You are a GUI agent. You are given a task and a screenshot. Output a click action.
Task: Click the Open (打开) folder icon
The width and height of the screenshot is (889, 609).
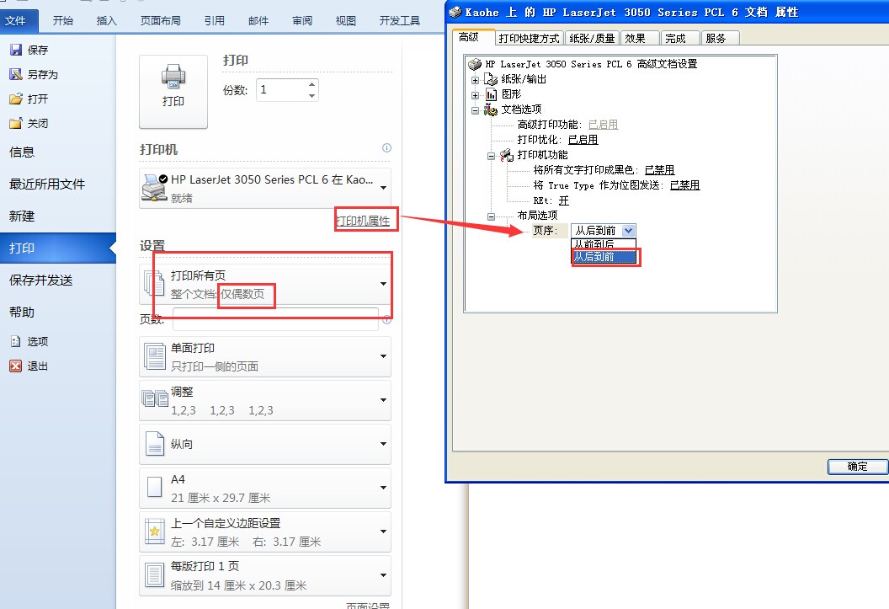[x=16, y=99]
